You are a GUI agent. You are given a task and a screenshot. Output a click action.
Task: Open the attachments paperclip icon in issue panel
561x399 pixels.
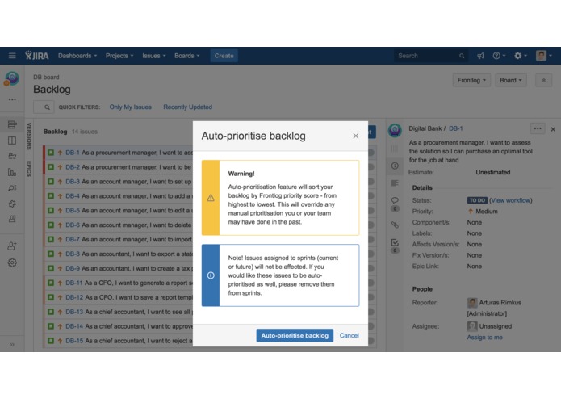[x=395, y=225]
